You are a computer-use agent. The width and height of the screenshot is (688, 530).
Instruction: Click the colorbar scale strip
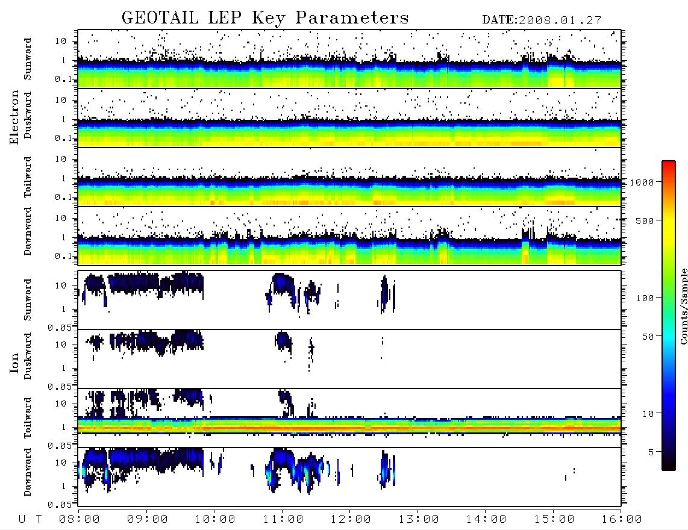[x=669, y=316]
